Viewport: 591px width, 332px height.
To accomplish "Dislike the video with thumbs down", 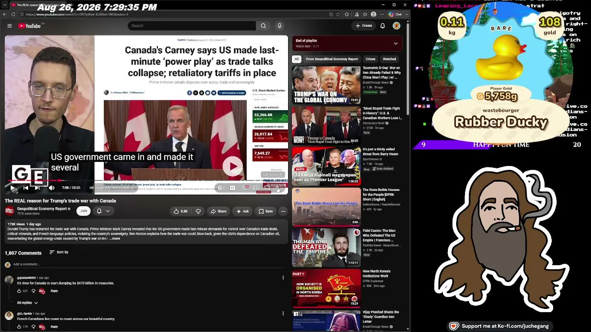I will (198, 211).
